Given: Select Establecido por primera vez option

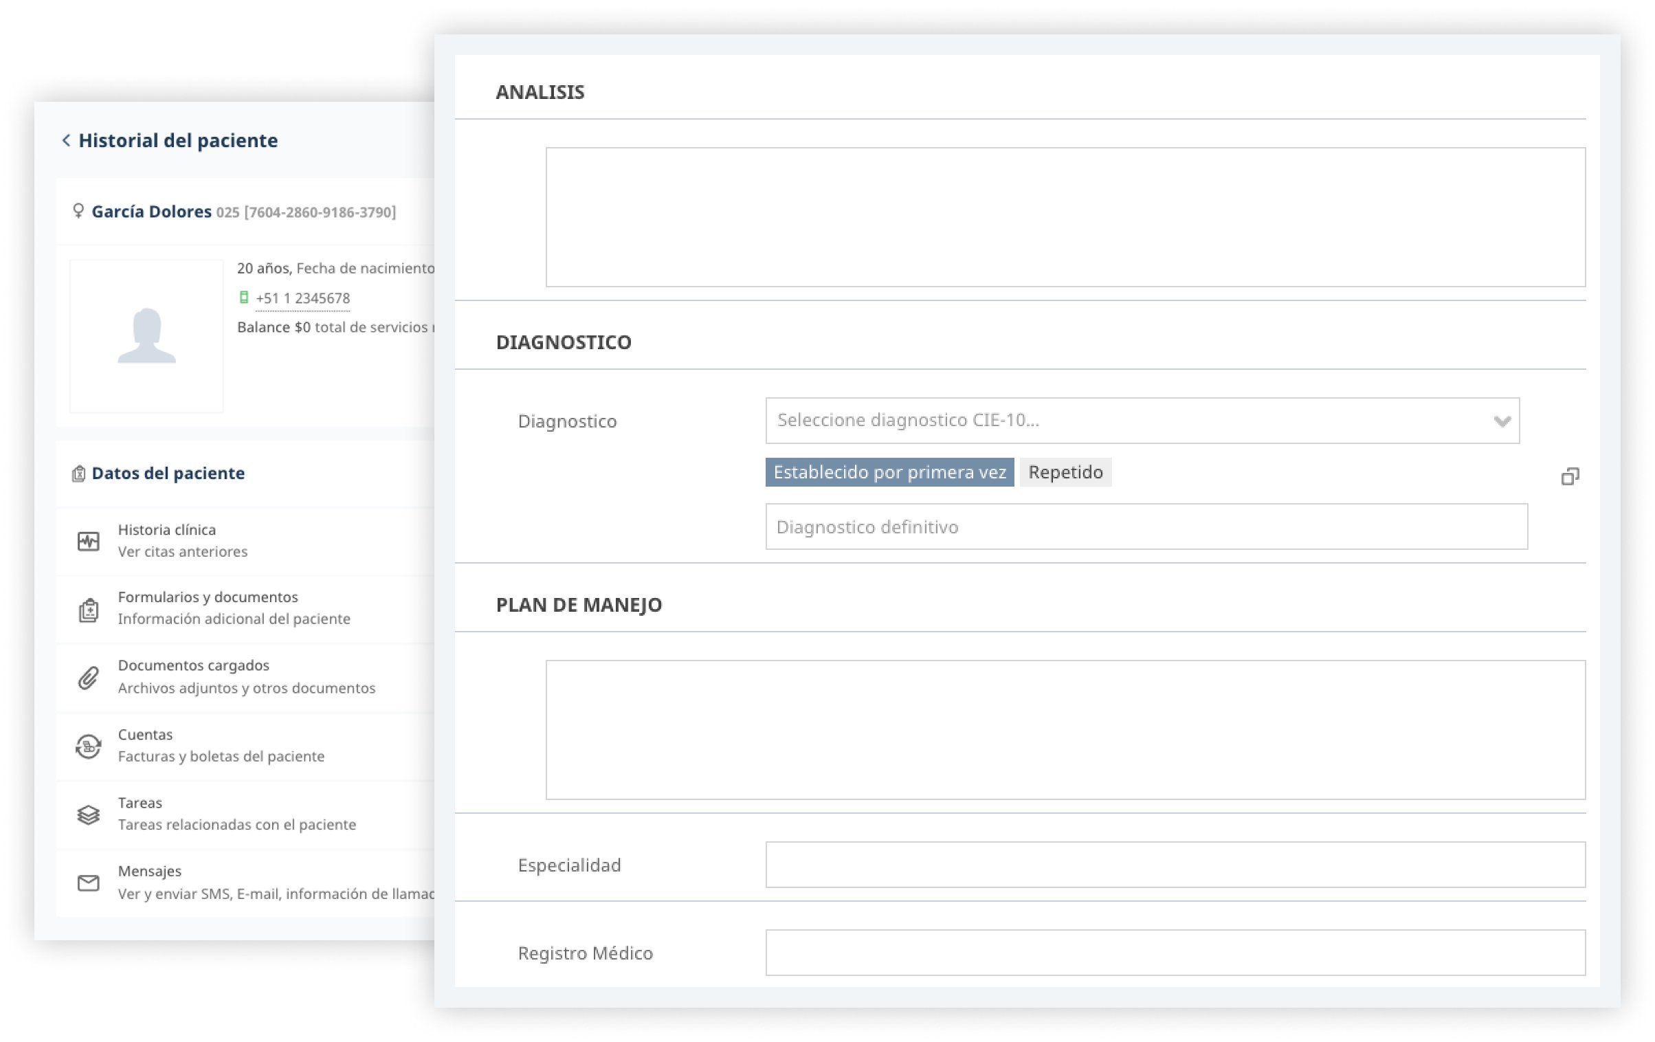Looking at the screenshot, I should (x=889, y=472).
